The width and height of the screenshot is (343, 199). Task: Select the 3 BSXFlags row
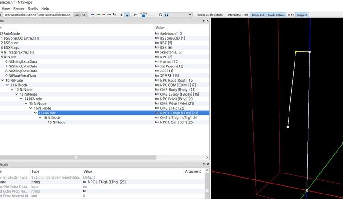105,47
